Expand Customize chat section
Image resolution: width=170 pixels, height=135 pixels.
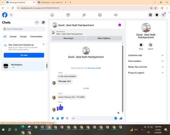(x=146, y=55)
